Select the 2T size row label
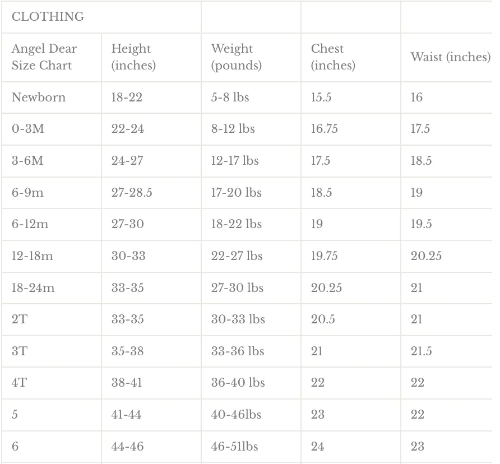 click(x=20, y=319)
